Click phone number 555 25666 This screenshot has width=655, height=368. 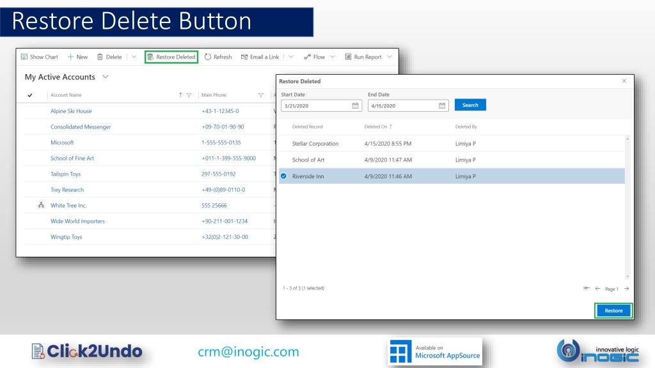[x=214, y=205]
